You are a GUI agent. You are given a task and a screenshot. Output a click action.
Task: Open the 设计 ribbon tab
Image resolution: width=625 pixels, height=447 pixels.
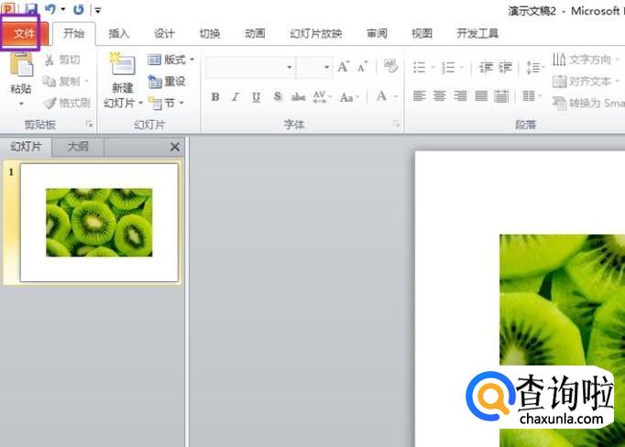point(164,34)
